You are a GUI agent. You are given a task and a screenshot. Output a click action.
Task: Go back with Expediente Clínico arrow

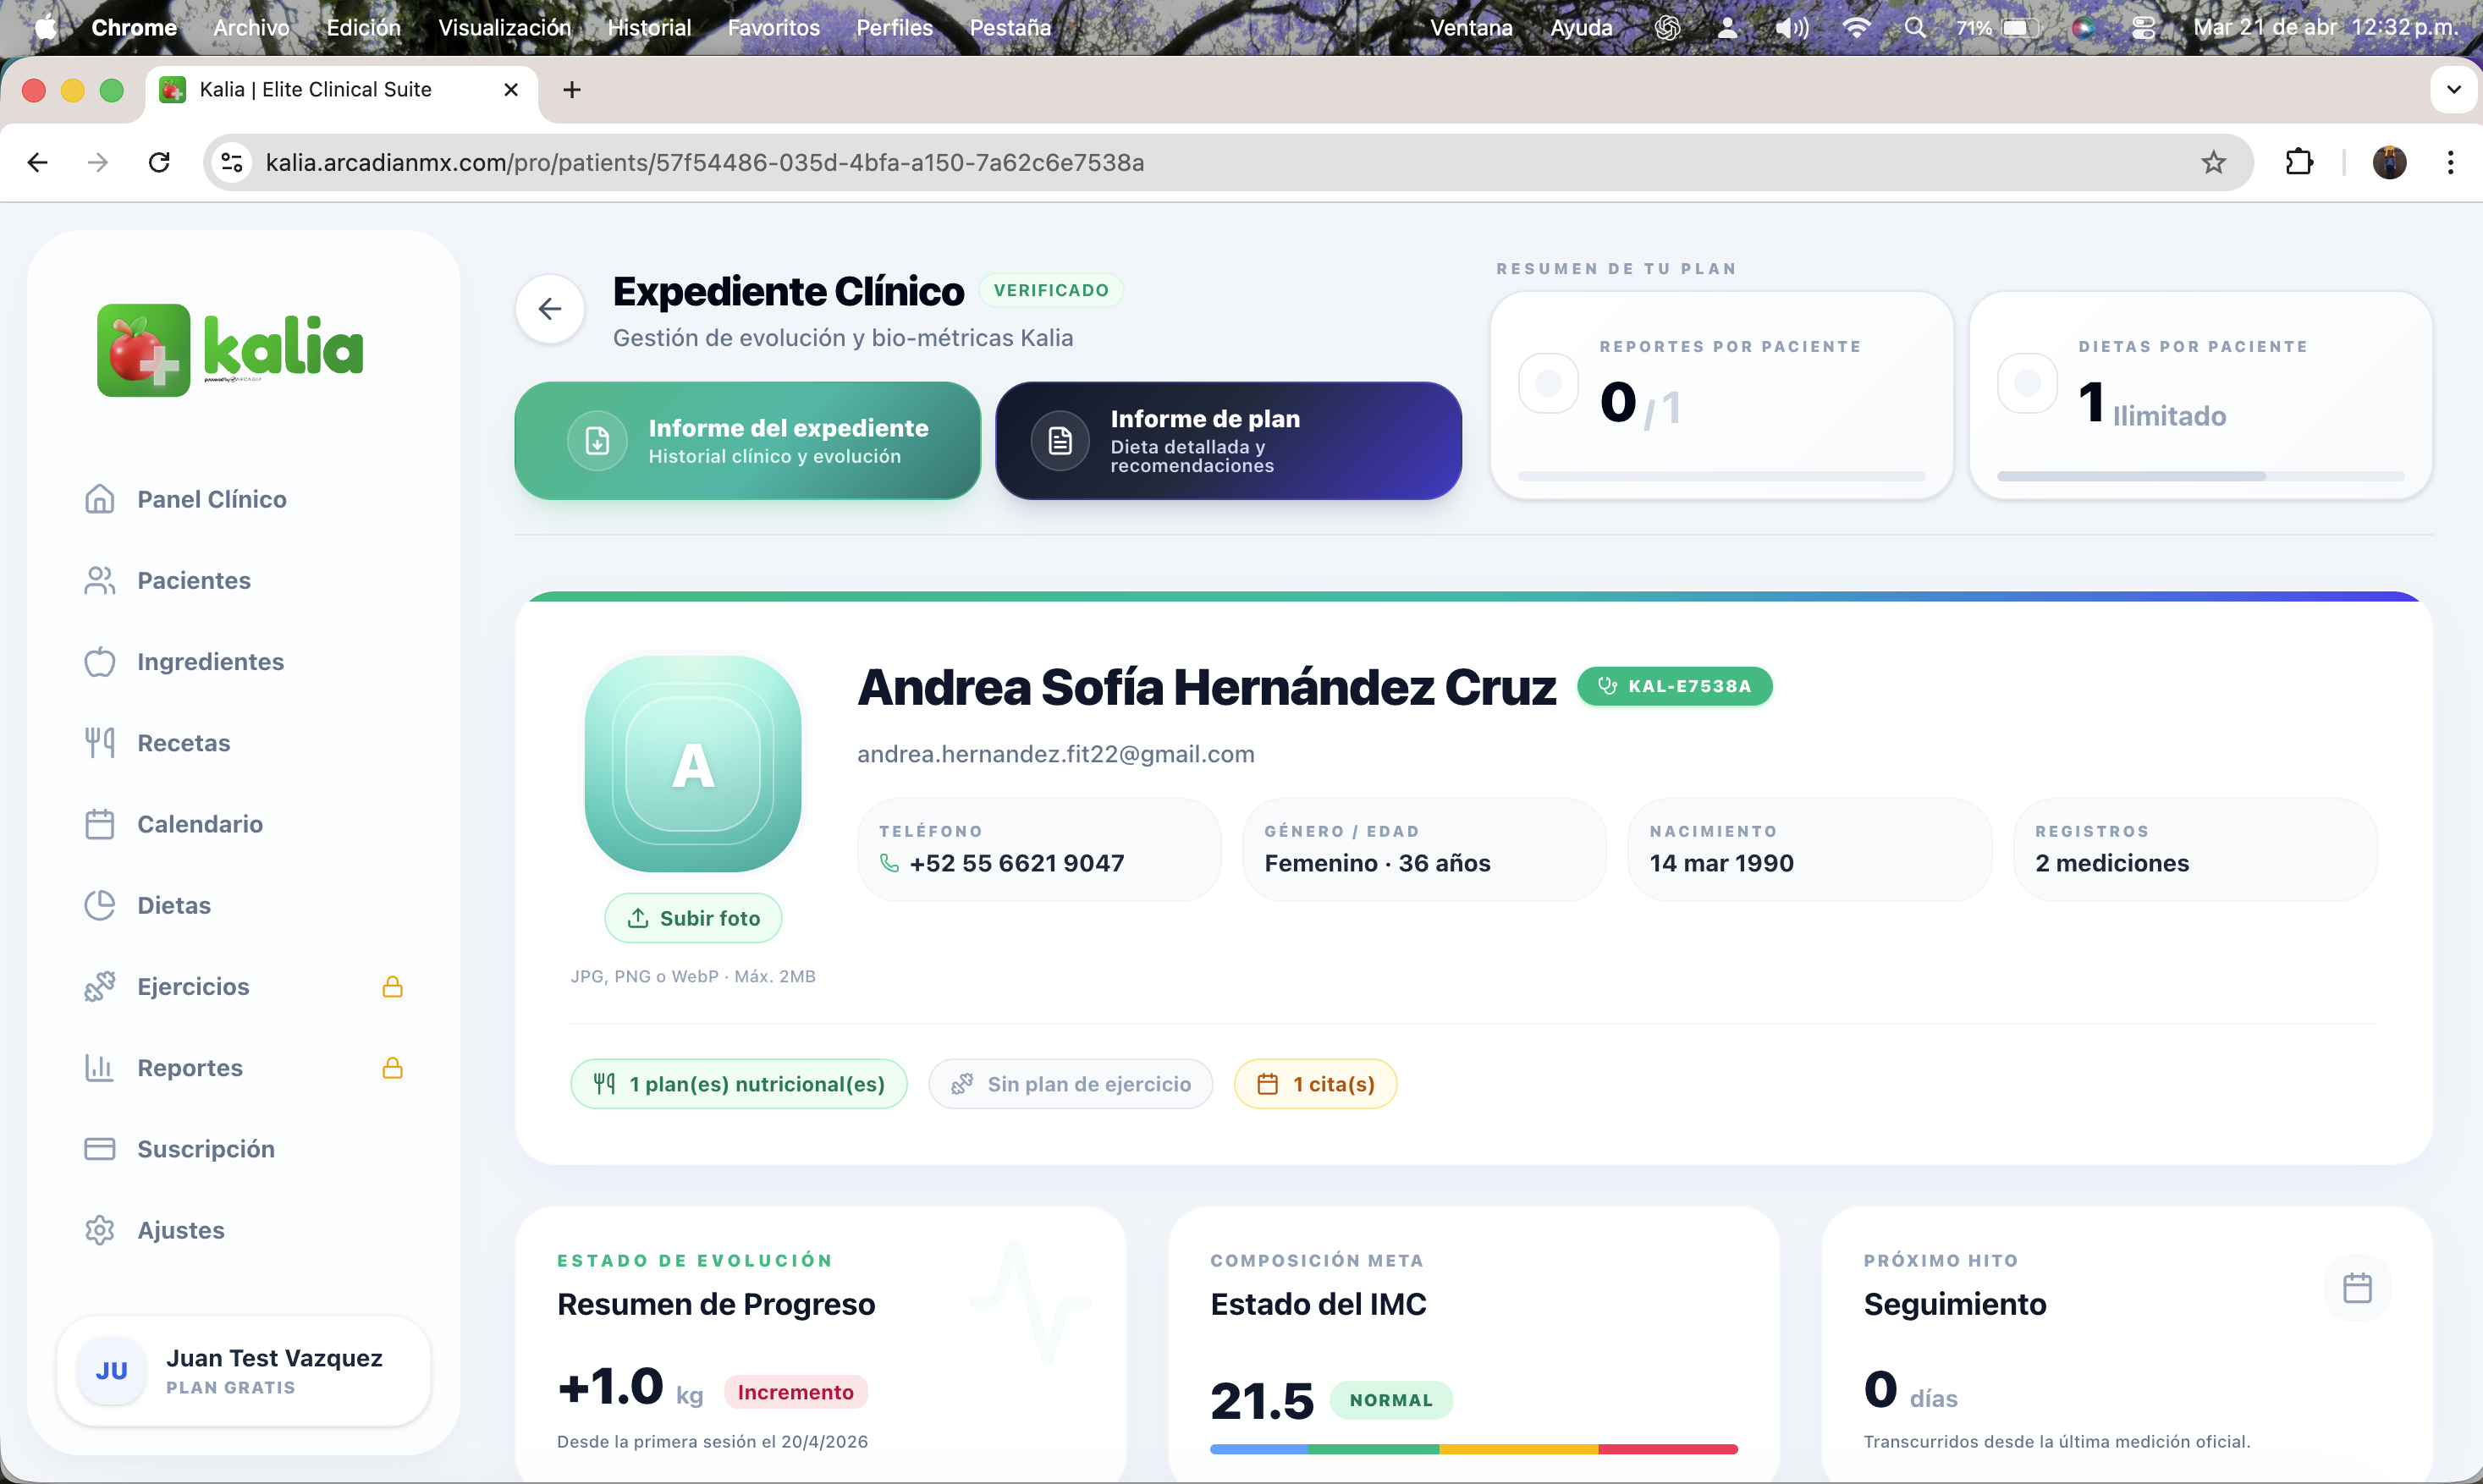pyautogui.click(x=550, y=309)
